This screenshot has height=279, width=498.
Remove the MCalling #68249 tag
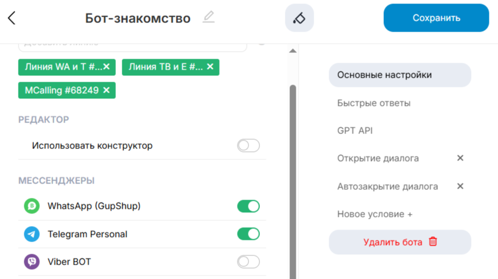point(107,90)
